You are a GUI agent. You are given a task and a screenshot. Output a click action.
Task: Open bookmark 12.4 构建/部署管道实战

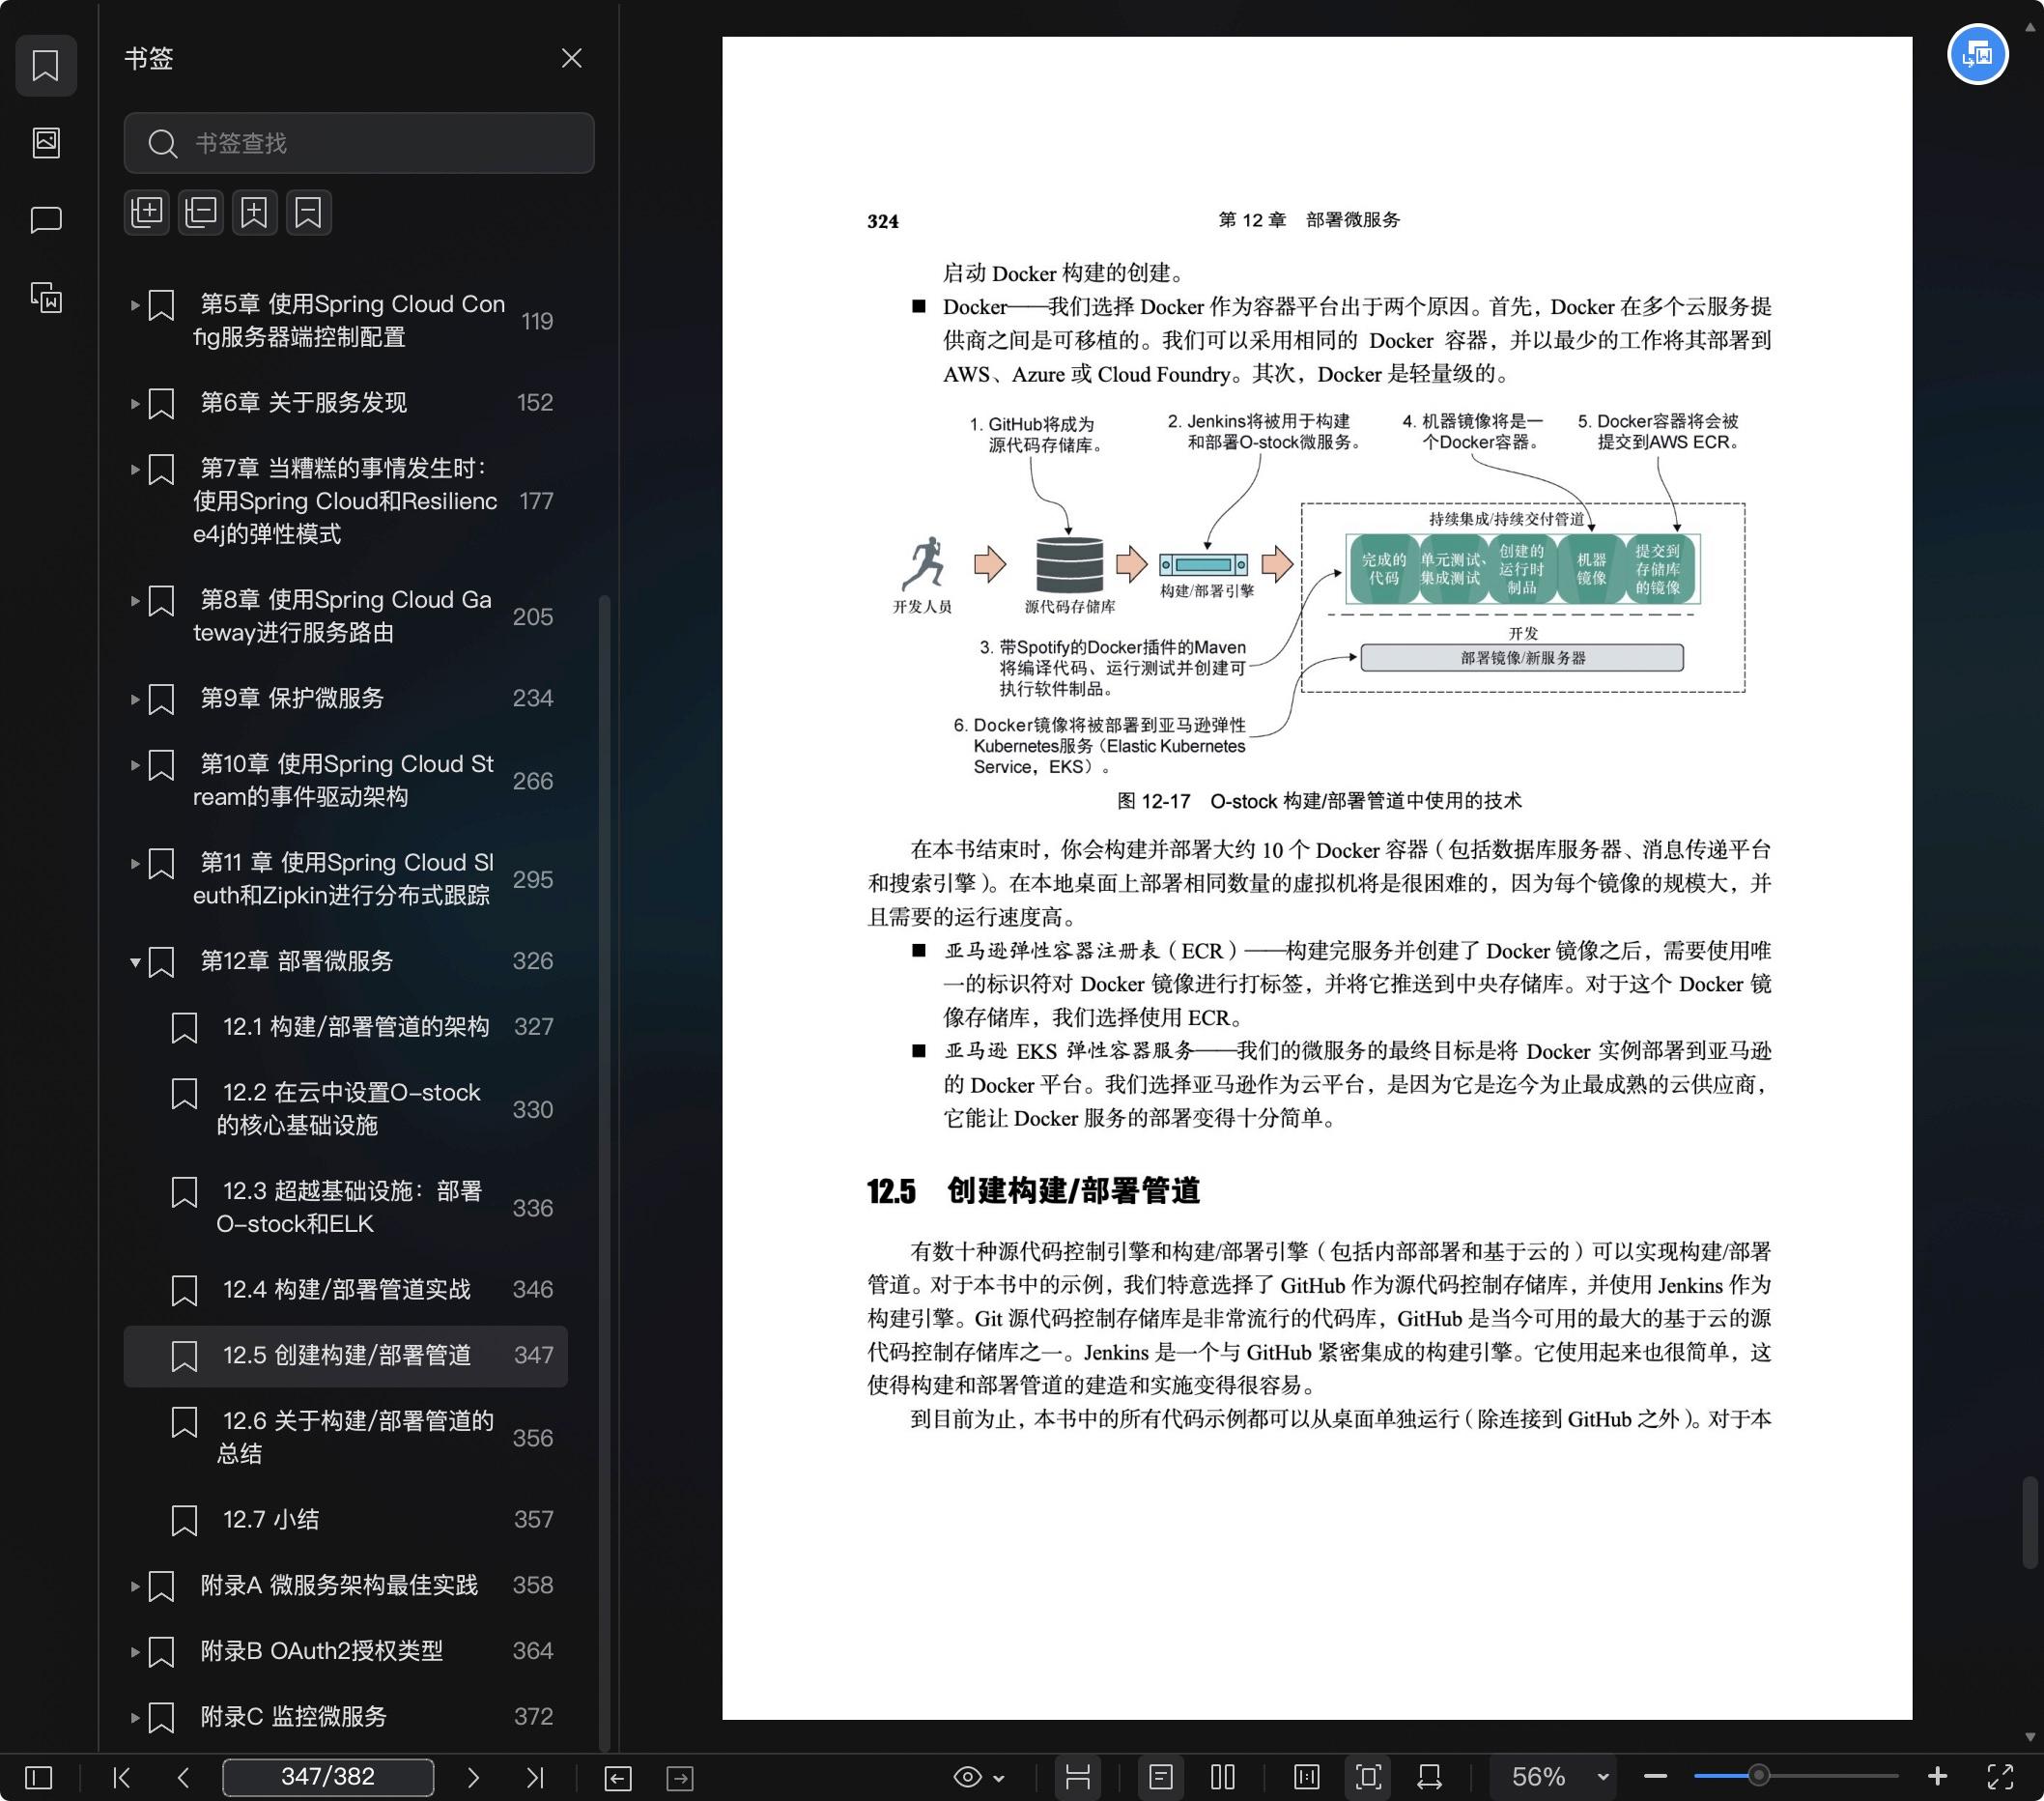pyautogui.click(x=345, y=1289)
